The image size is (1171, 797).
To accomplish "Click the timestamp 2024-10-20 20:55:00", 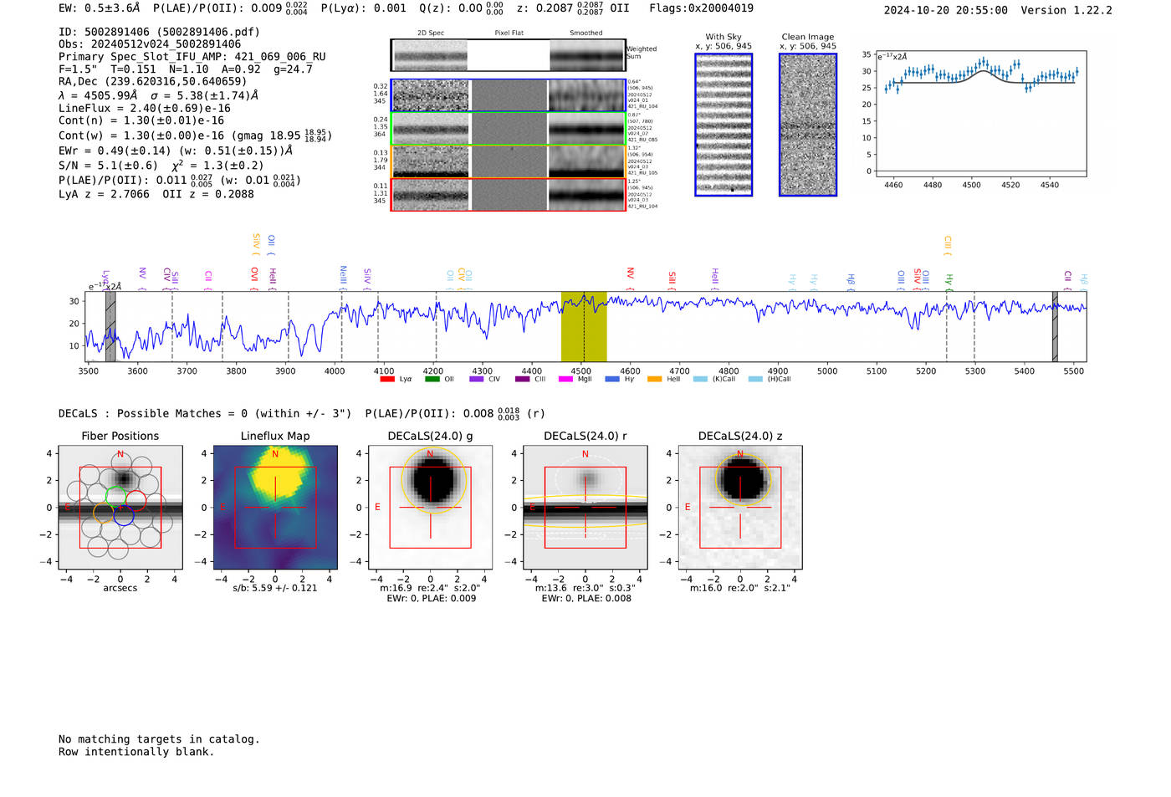I will (x=946, y=10).
